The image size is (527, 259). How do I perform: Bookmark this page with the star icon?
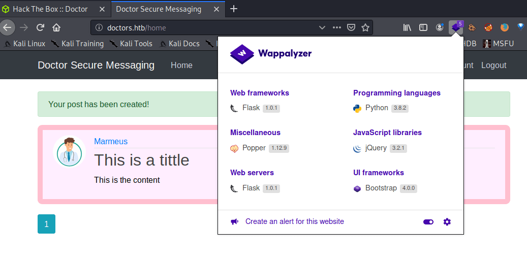(x=365, y=27)
